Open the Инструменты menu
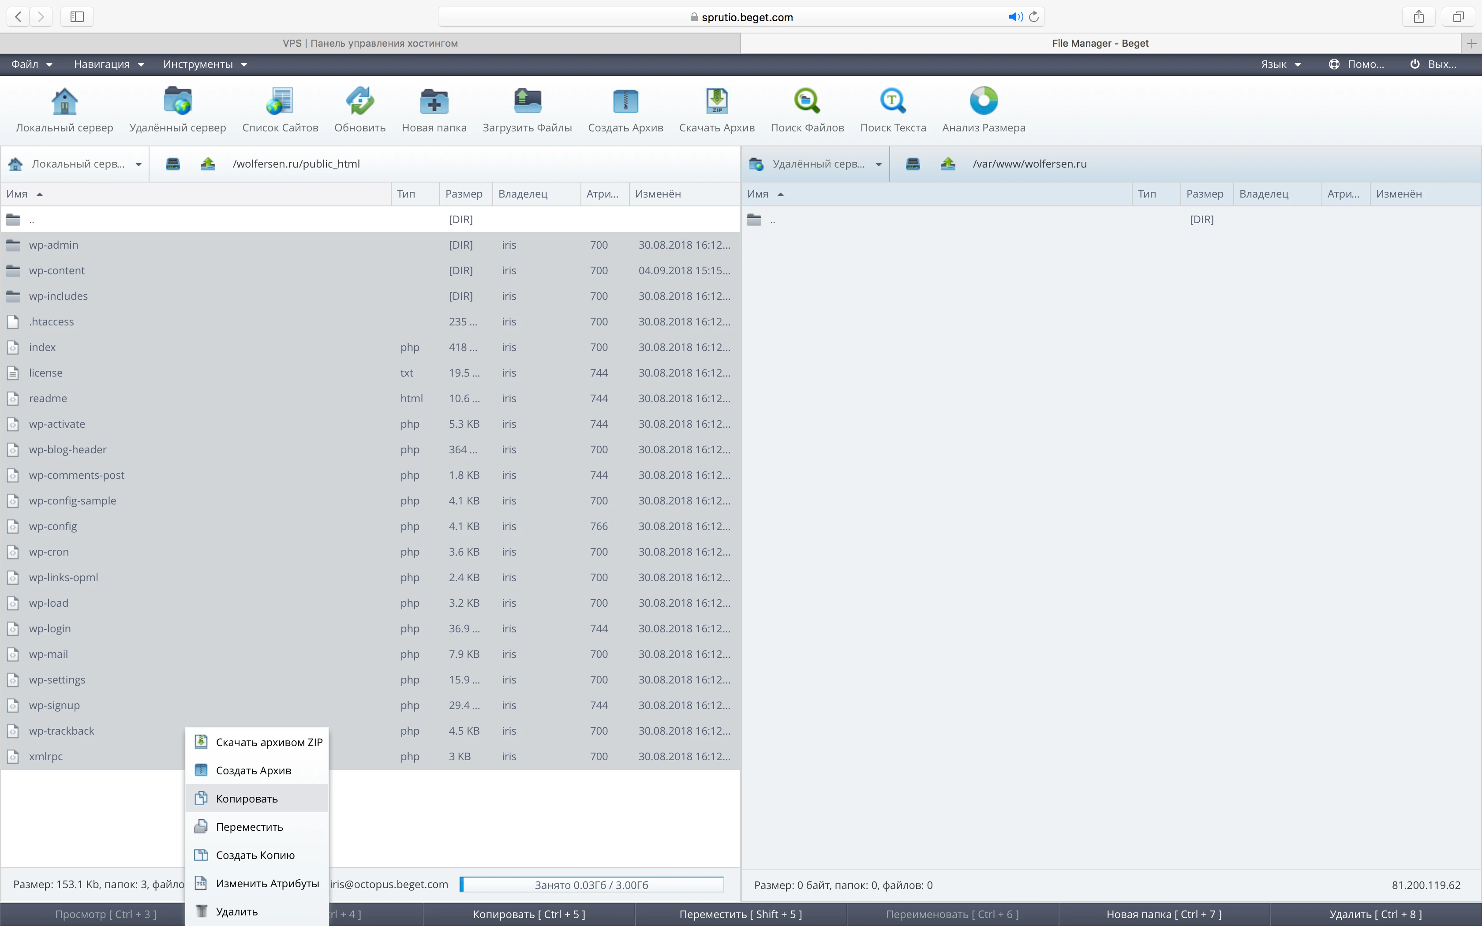The width and height of the screenshot is (1482, 926). [x=205, y=64]
